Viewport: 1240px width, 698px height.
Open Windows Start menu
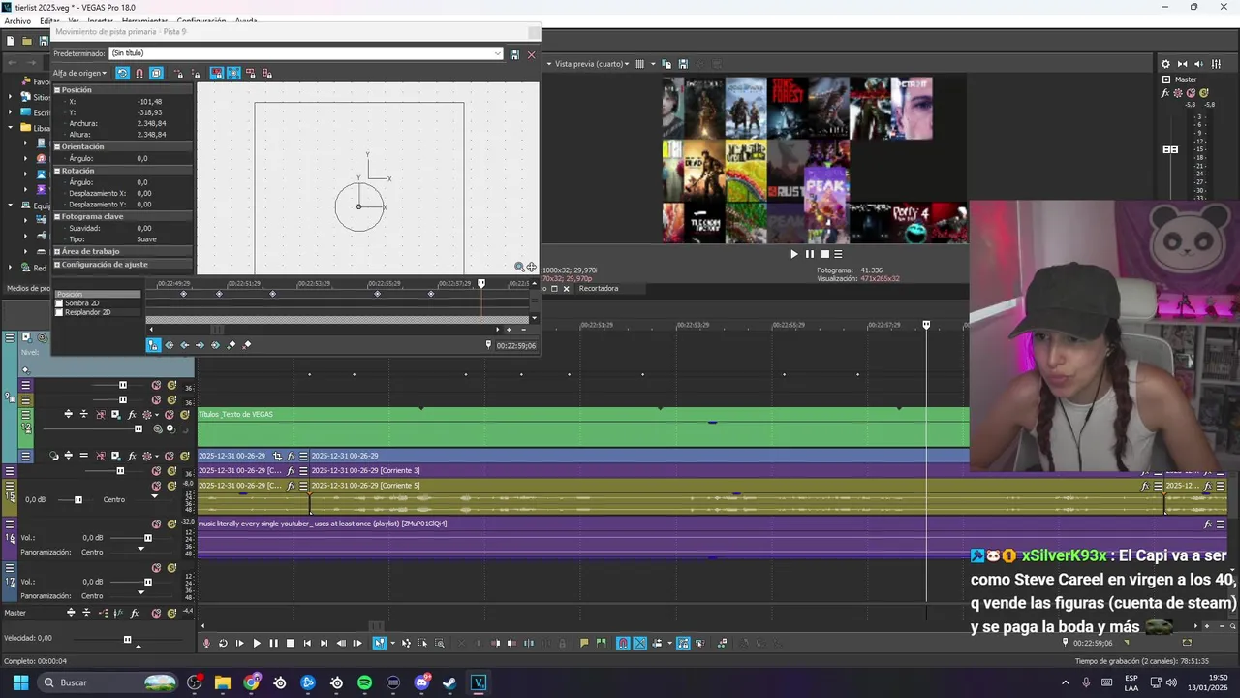point(20,682)
